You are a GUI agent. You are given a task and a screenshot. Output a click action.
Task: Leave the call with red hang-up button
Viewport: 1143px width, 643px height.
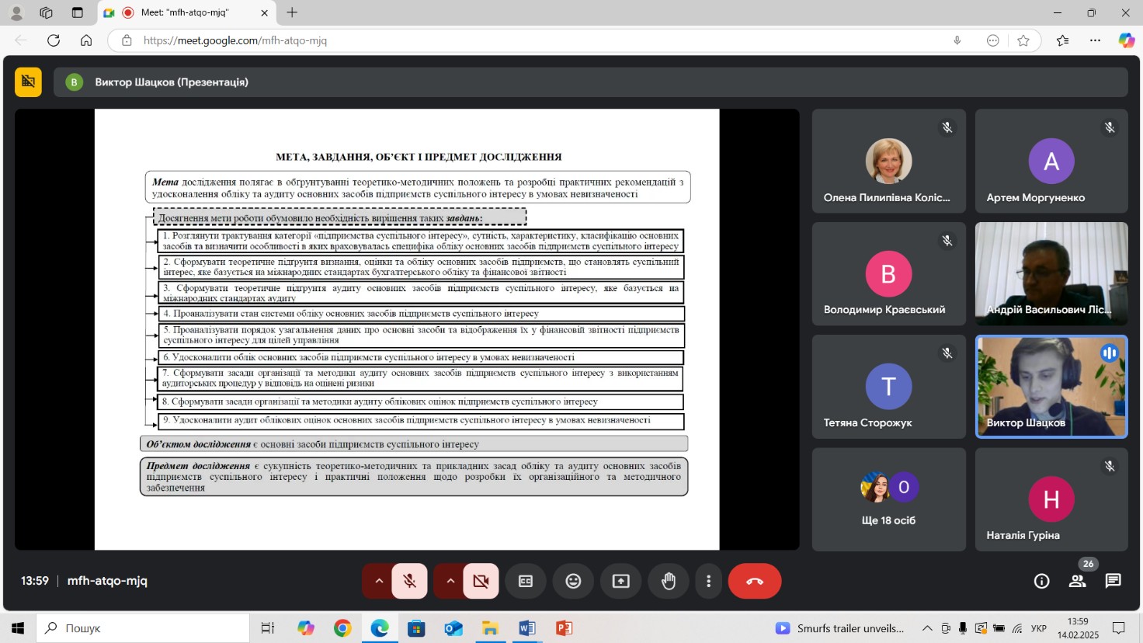coord(754,581)
